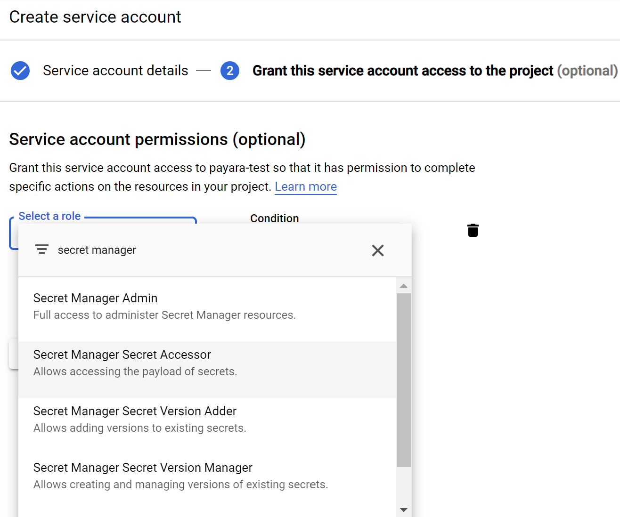Screen dimensions: 620x517
Task: Click the completed Service account details checkmark
Action: click(x=20, y=71)
